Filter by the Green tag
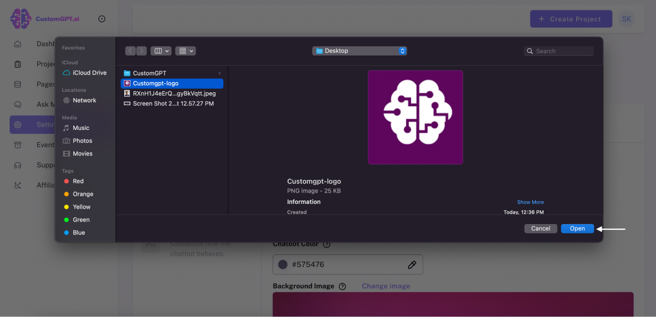The height and width of the screenshot is (317, 656). pyautogui.click(x=77, y=220)
